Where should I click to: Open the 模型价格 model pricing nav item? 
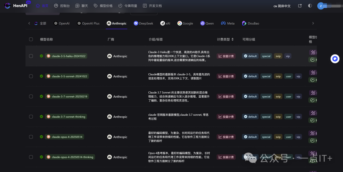pyautogui.click(x=103, y=6)
